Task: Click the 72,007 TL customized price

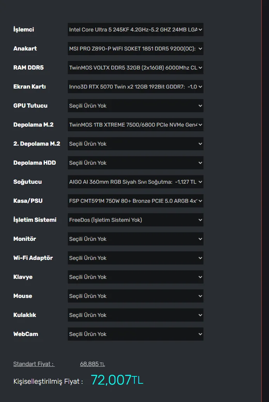Action: pyautogui.click(x=117, y=380)
